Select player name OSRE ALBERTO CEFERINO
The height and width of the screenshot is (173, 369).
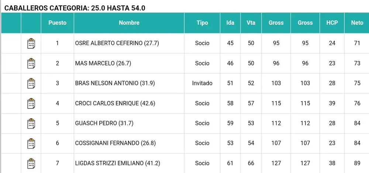117,43
